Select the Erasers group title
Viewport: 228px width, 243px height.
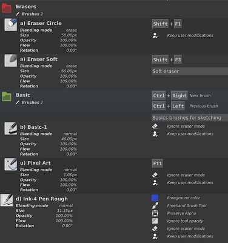26,7
